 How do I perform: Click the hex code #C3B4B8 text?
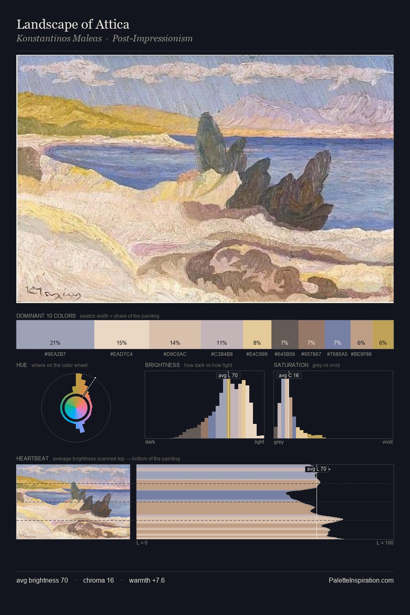pos(222,354)
